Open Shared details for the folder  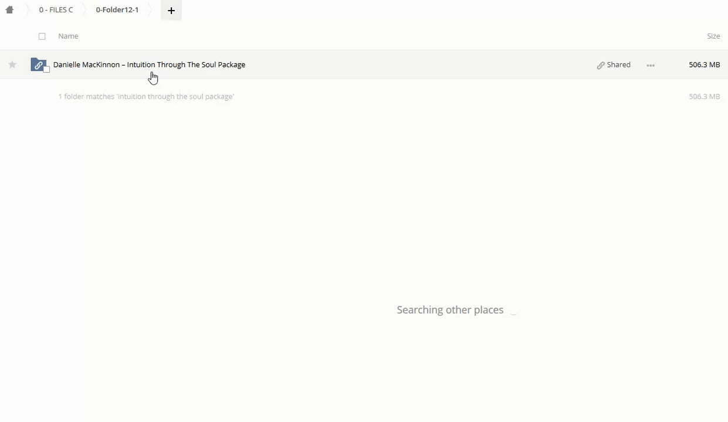tap(619, 64)
